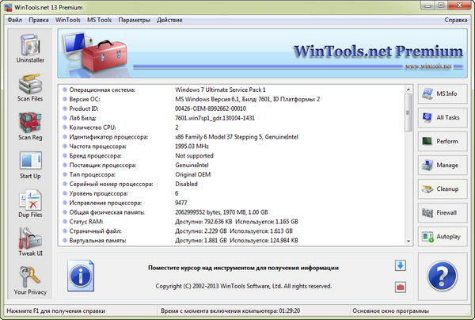Open the Справка menu
The height and width of the screenshot is (320, 475).
(456, 18)
